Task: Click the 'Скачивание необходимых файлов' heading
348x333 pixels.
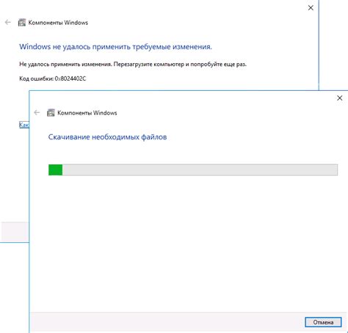Action: point(107,137)
